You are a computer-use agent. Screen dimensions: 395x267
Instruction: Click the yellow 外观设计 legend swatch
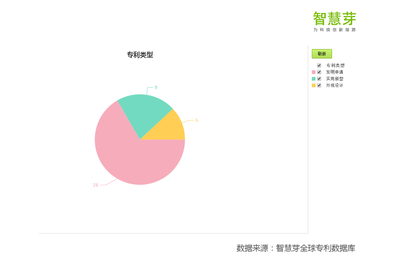tap(313, 85)
